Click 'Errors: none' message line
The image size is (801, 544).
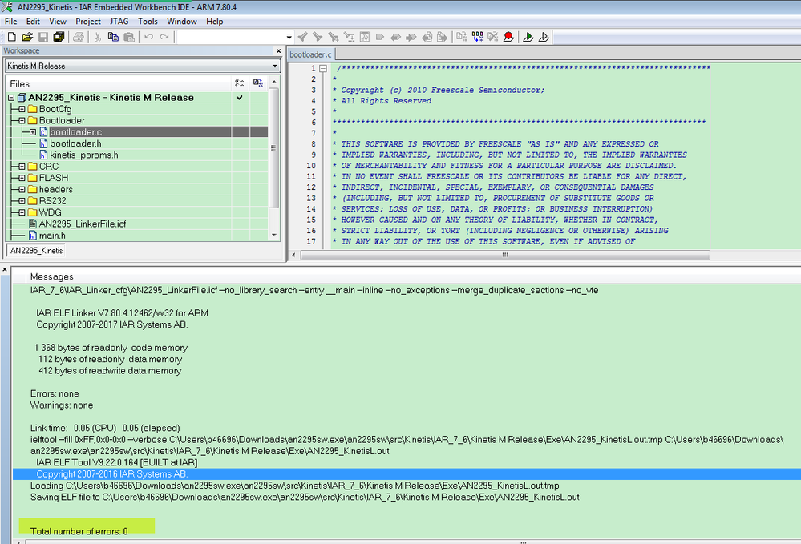coord(55,393)
